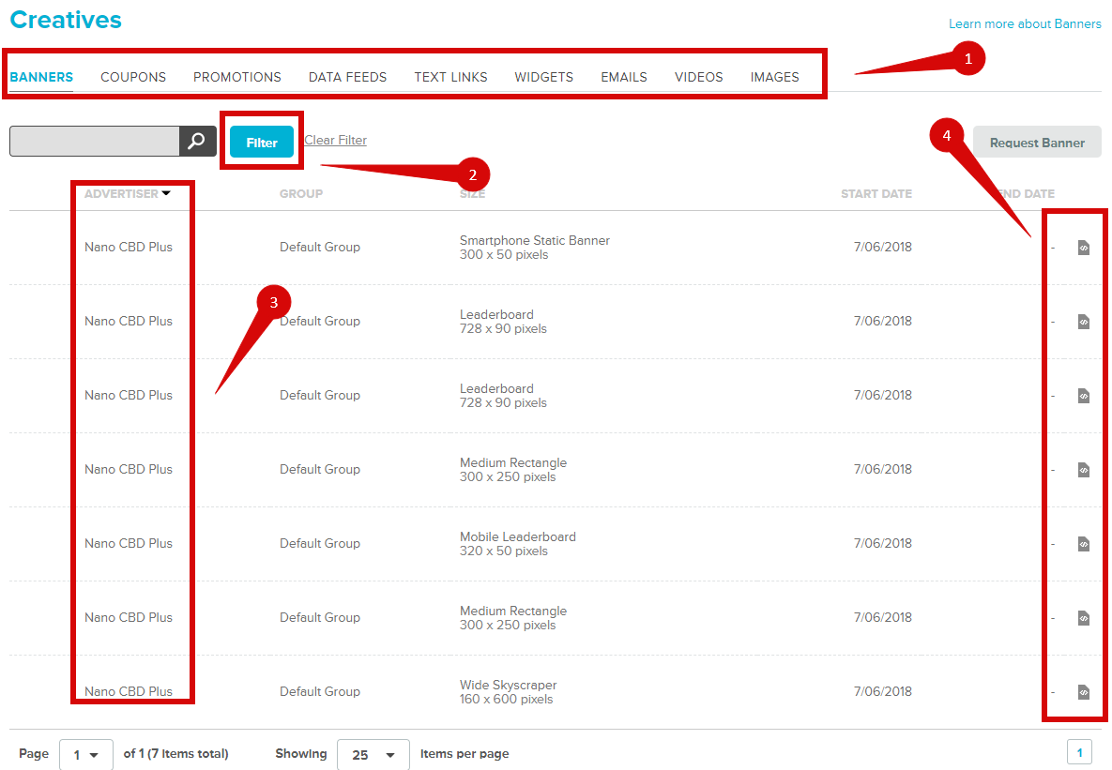
Task: Click the search magnifier icon
Action: tap(197, 142)
